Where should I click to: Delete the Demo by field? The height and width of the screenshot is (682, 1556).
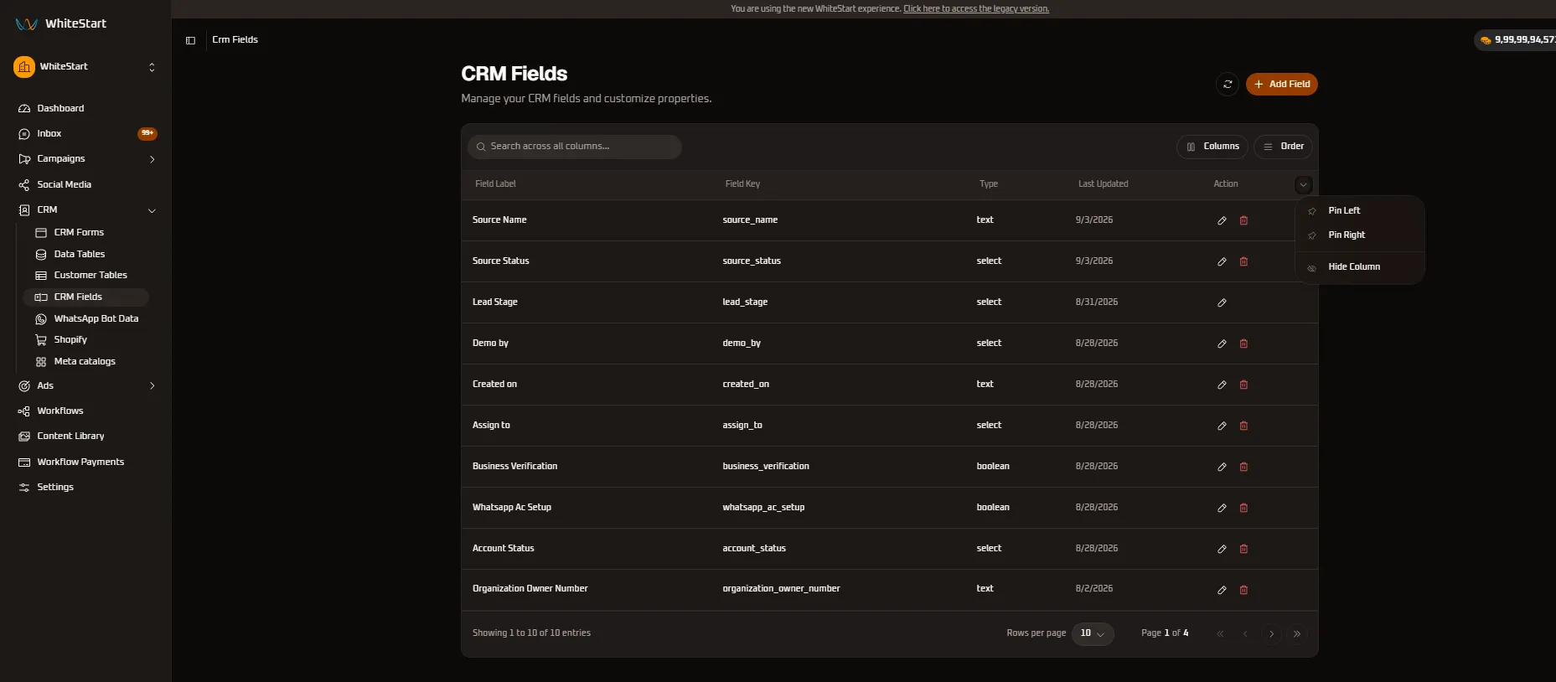pyautogui.click(x=1243, y=344)
